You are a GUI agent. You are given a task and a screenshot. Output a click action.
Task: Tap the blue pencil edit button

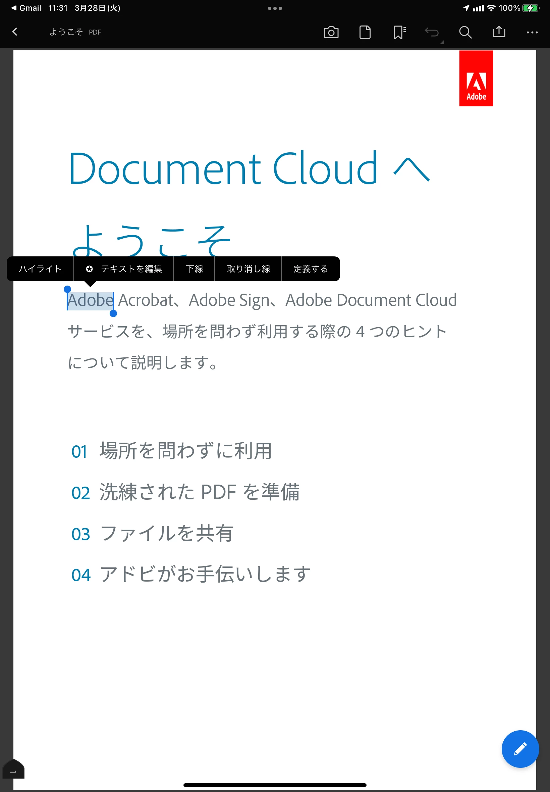point(520,749)
